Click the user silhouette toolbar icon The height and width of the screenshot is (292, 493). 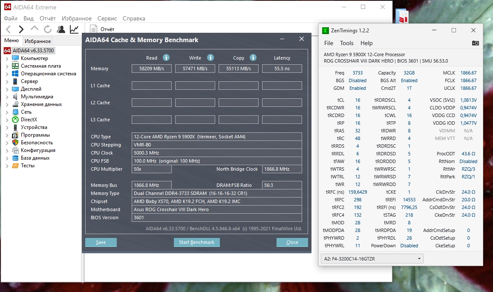point(61,29)
